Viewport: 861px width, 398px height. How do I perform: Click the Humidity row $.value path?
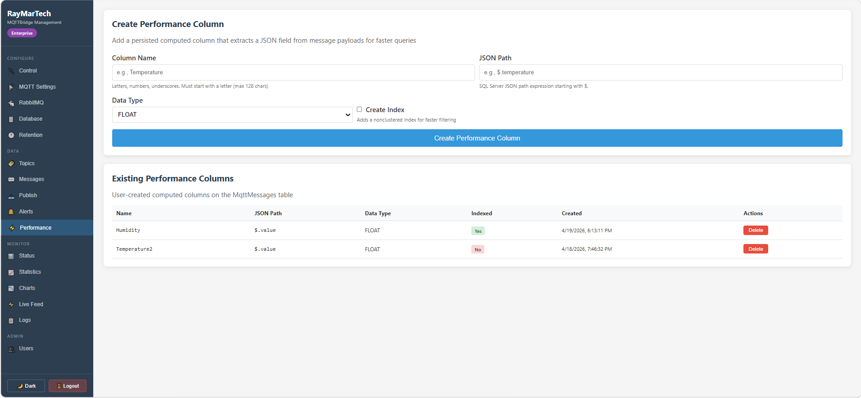coord(265,230)
